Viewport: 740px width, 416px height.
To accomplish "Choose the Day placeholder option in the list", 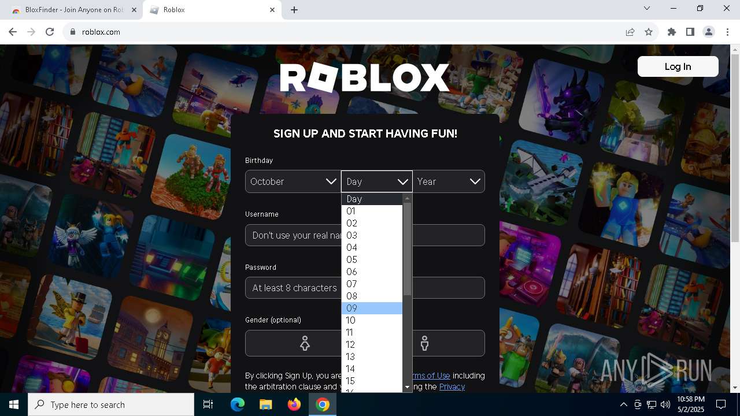I will (372, 199).
